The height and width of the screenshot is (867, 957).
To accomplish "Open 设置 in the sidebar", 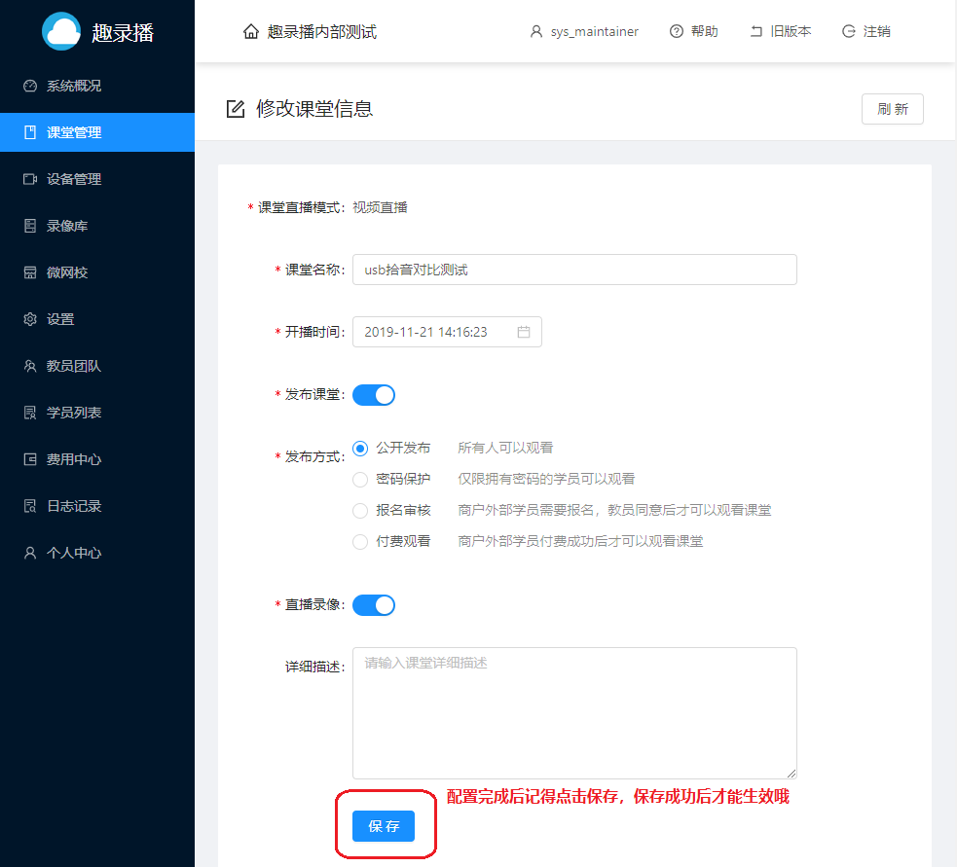I will coord(97,319).
